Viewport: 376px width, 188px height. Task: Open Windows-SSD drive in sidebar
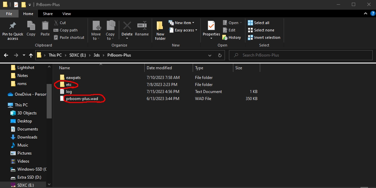(29, 169)
